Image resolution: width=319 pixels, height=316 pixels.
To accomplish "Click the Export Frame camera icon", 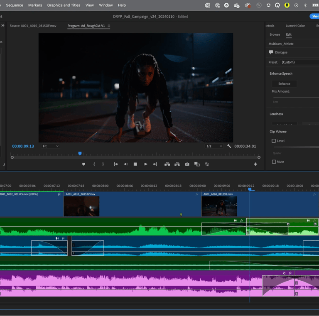I will (187, 164).
